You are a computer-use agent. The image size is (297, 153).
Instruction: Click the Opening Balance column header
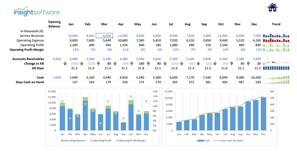click(x=54, y=24)
